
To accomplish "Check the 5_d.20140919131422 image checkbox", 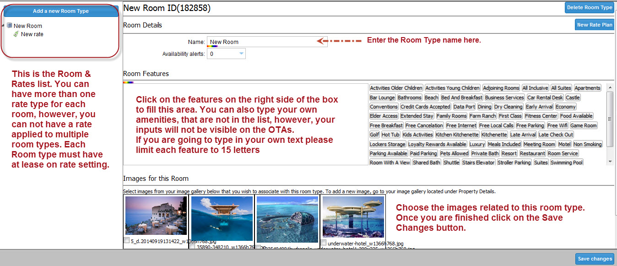I will (127, 240).
